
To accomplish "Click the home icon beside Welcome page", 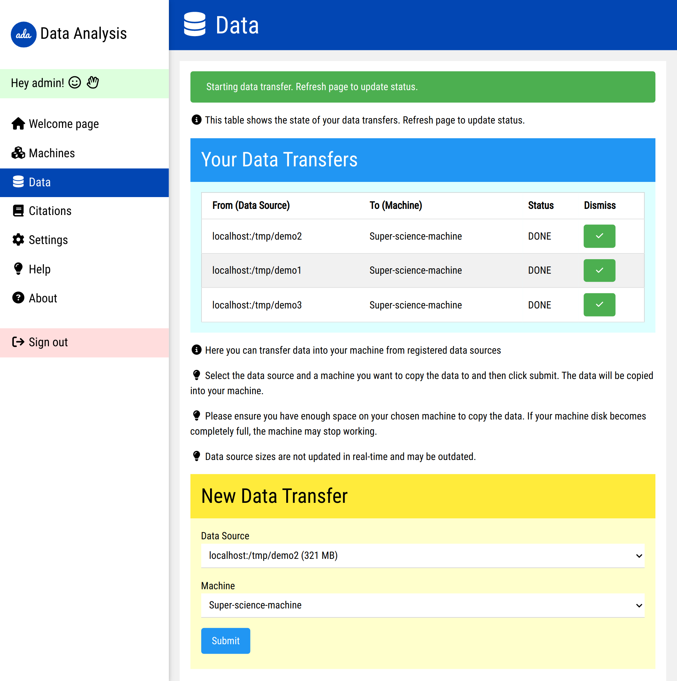I will click(18, 124).
